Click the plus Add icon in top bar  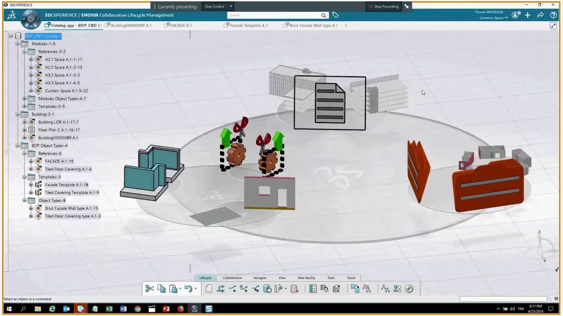tap(527, 15)
